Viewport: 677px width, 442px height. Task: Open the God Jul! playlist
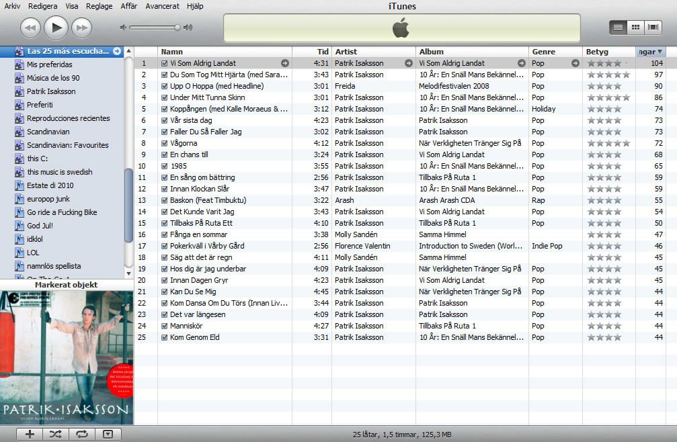40,226
